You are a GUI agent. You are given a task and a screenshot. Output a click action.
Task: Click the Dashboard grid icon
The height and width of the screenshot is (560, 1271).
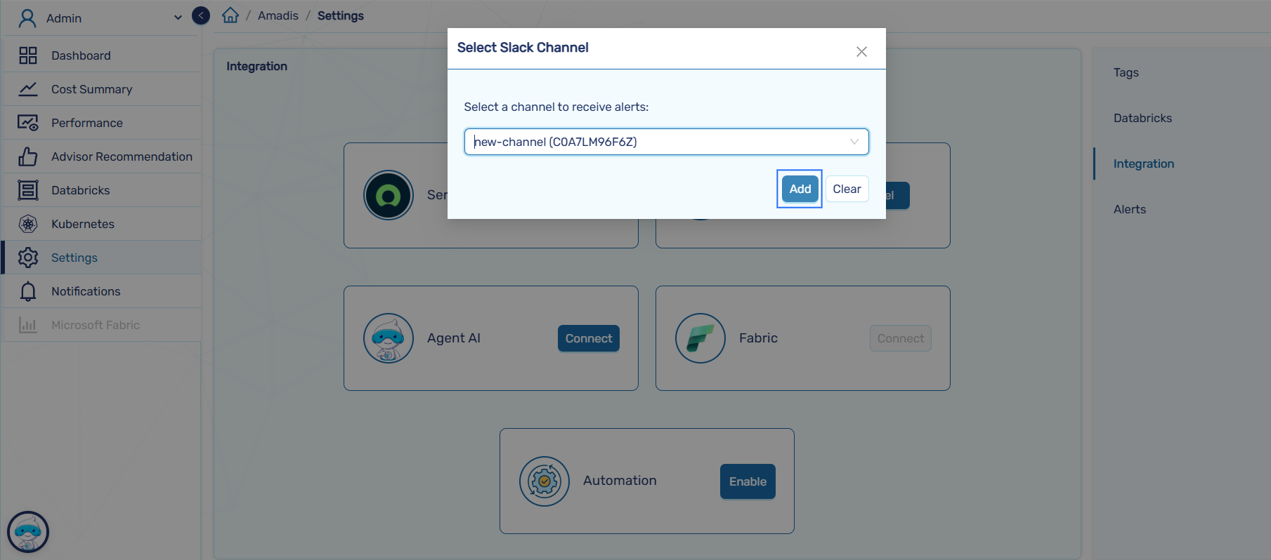pyautogui.click(x=28, y=55)
